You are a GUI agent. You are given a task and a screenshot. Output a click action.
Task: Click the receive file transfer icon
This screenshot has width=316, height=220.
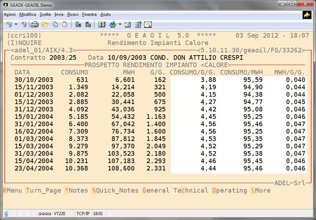(x=88, y=24)
